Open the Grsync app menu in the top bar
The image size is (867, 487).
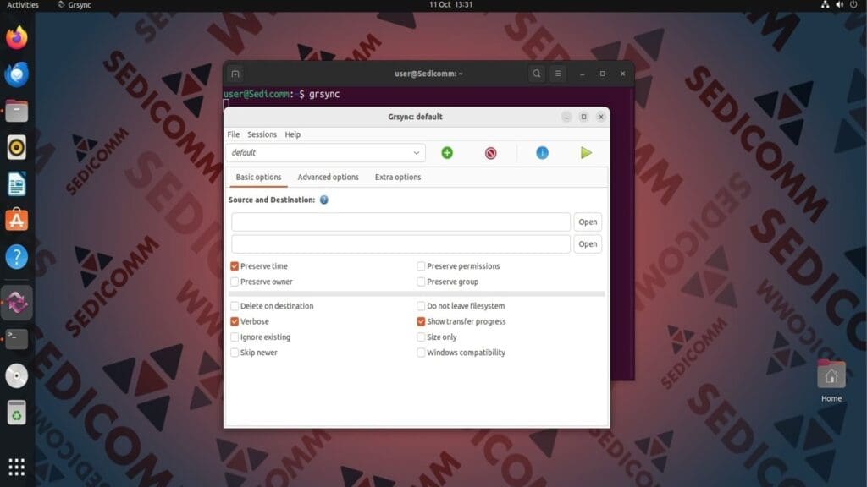tap(75, 4)
